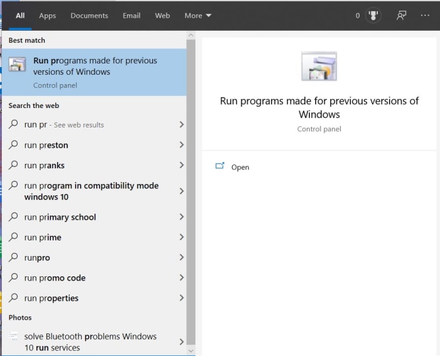This screenshot has height=356, width=440.
Task: Expand arrow for 'run pranks'
Action: click(x=182, y=165)
